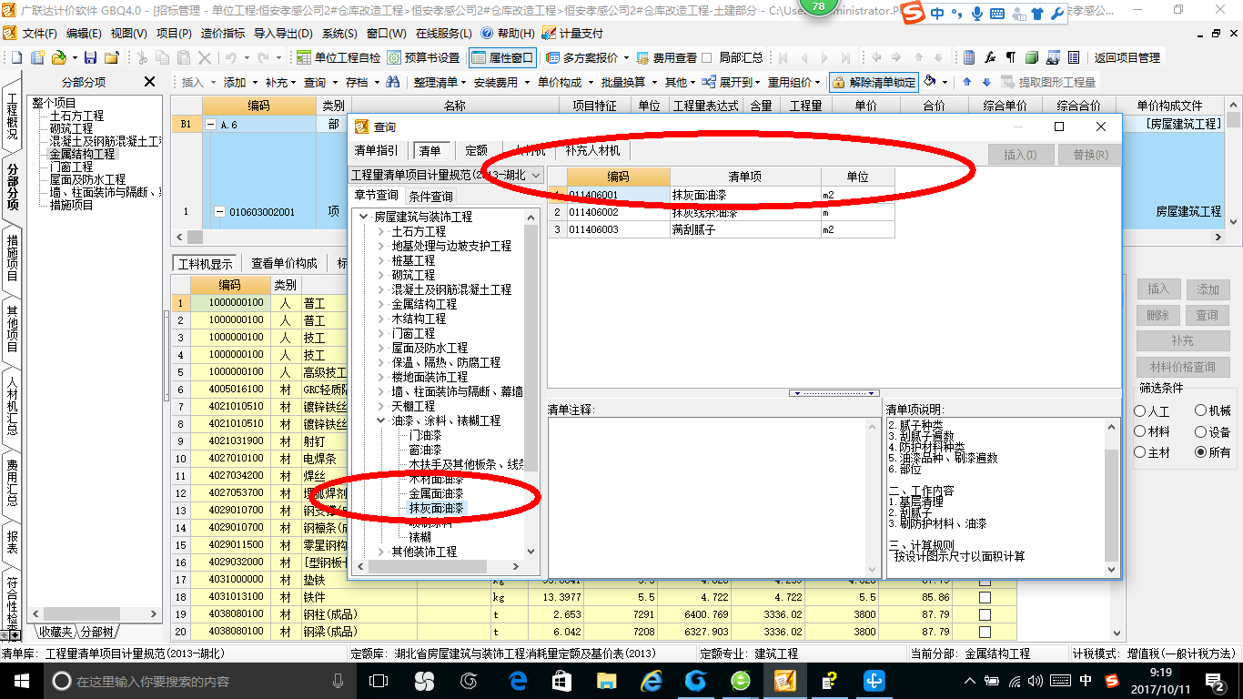Click the save floppy disk icon
The width and height of the screenshot is (1243, 699).
pyautogui.click(x=91, y=57)
